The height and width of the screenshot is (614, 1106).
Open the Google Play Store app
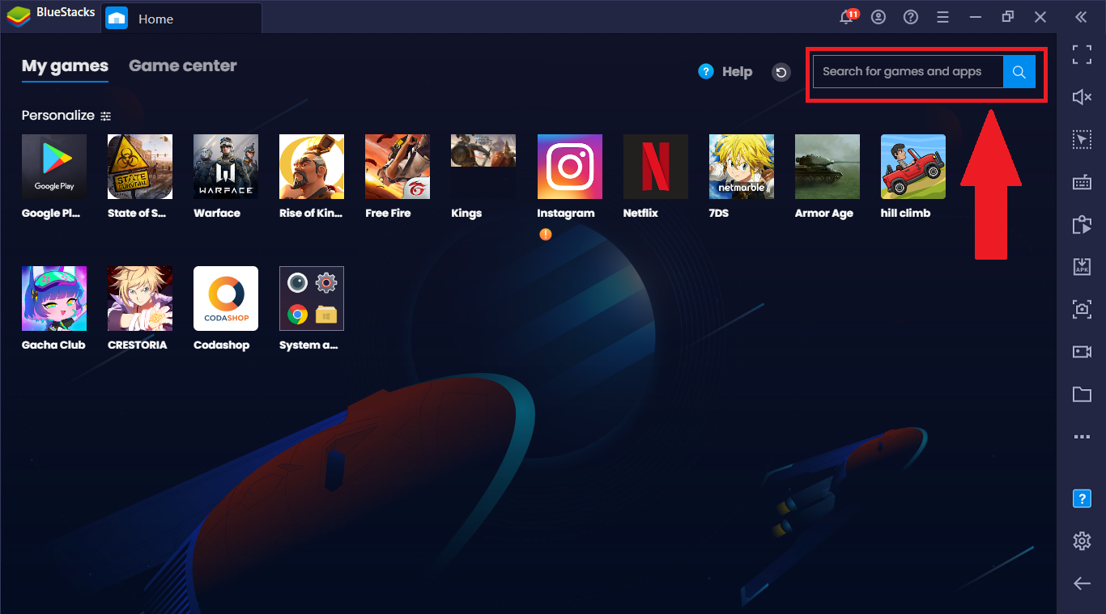coord(54,167)
